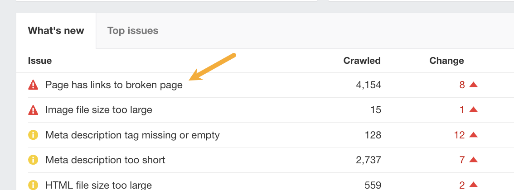Open 'Meta description tag missing or empty' issue
Screen dimensions: 514x190
click(132, 135)
